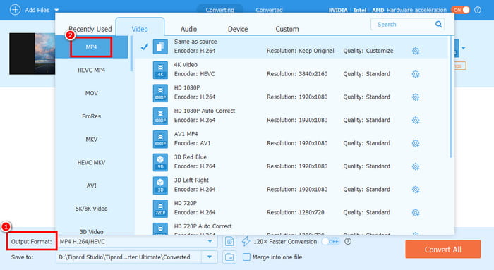Click the video thumbnail preview
494x270 pixels.
[x=32, y=54]
